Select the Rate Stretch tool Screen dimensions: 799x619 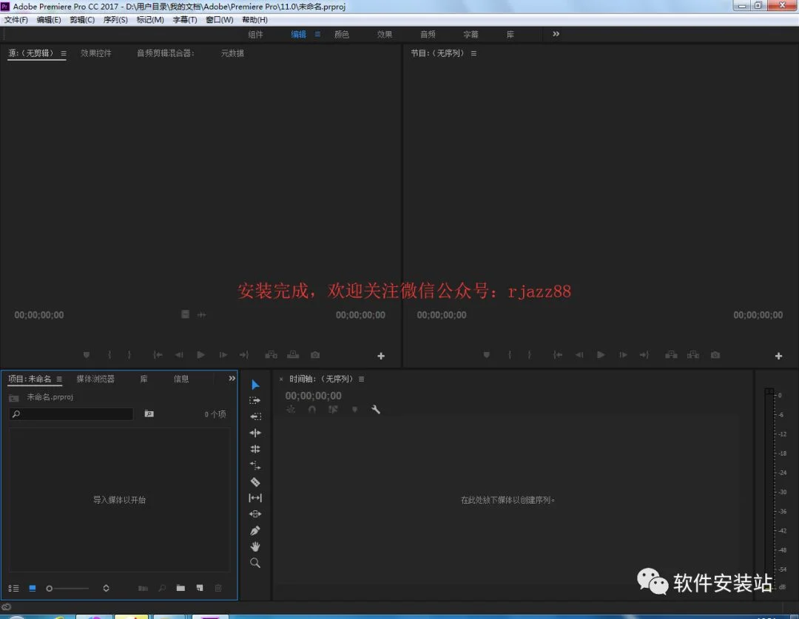(x=255, y=465)
